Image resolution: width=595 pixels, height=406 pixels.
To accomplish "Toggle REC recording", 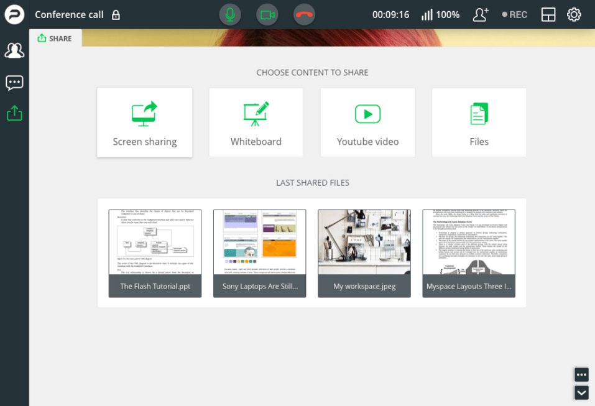I will 515,15.
